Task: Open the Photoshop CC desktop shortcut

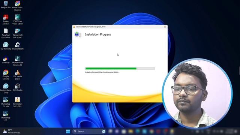Action: 6,116
